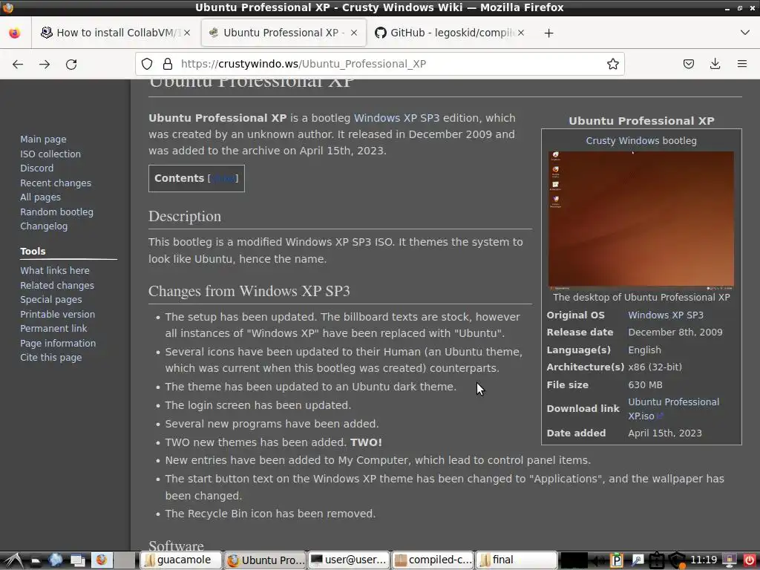Download Ubuntu Professional XP.iso
Image resolution: width=760 pixels, height=570 pixels.
pyautogui.click(x=673, y=409)
